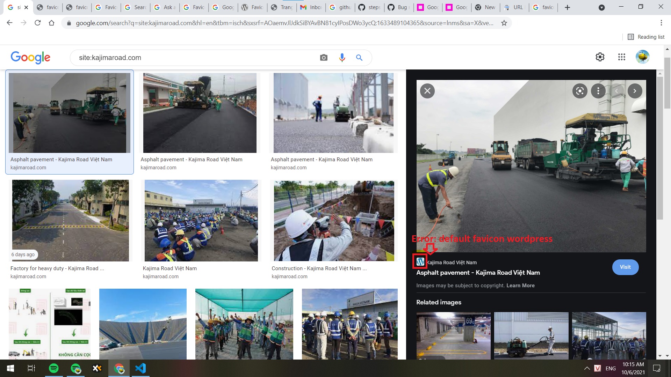
Task: Go forward to next page
Action: tap(23, 23)
